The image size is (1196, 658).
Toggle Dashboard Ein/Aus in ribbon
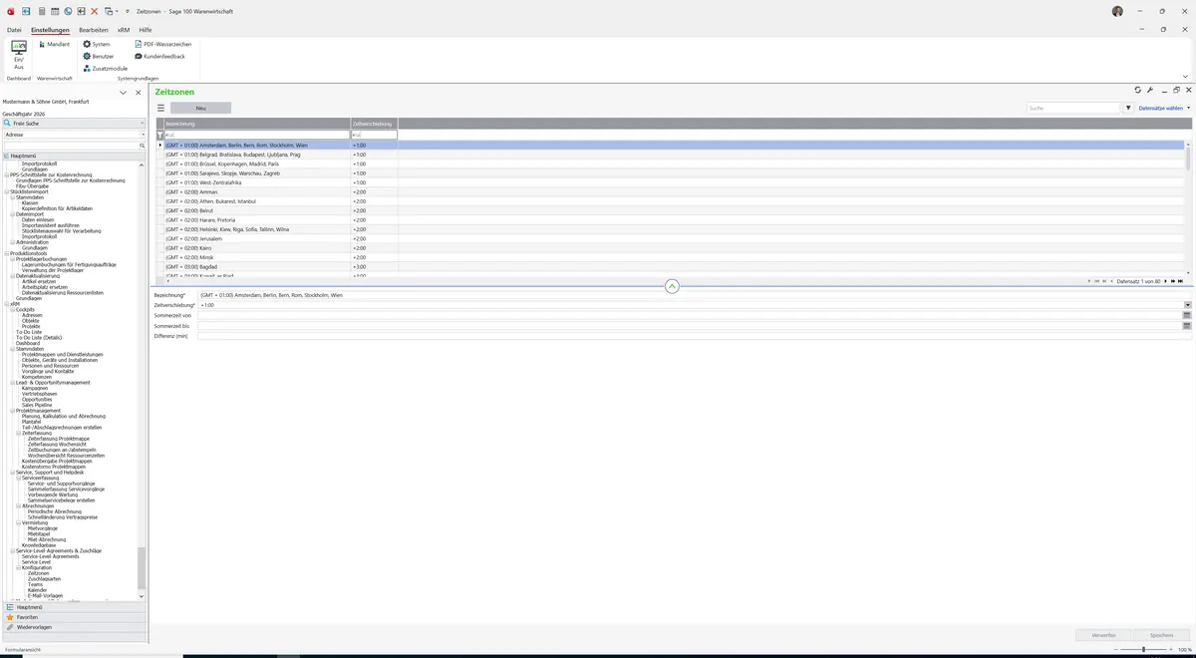pyautogui.click(x=19, y=55)
